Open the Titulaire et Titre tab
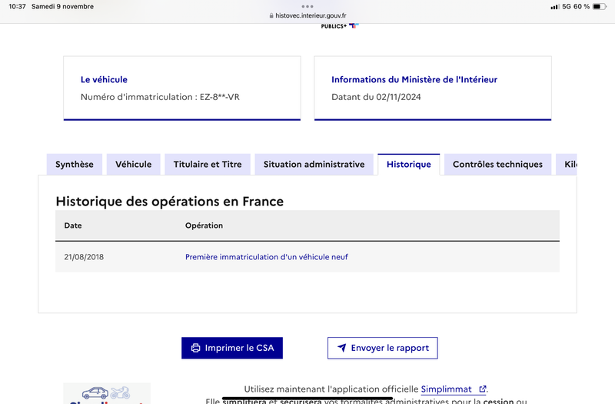 coord(208,164)
